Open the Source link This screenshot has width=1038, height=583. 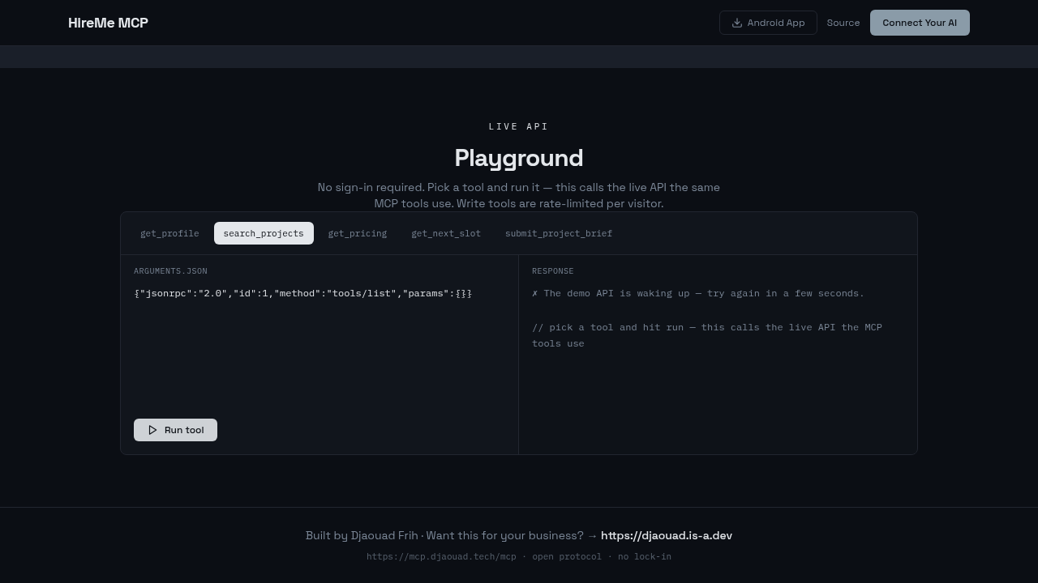point(843,23)
